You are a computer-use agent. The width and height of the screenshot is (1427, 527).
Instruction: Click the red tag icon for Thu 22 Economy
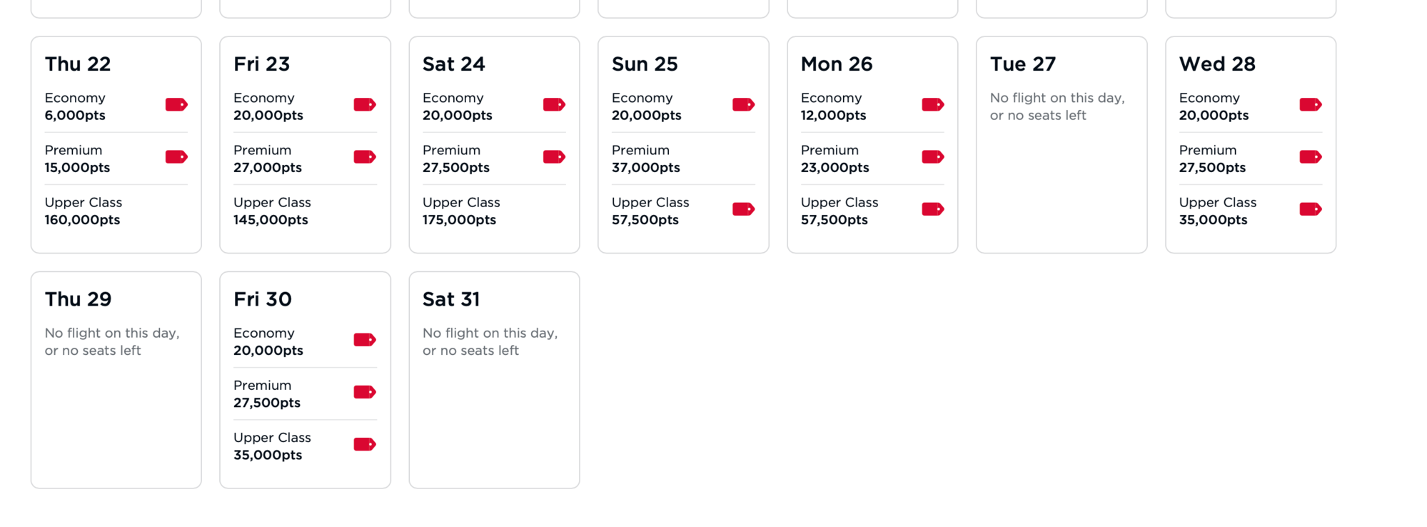pyautogui.click(x=176, y=105)
